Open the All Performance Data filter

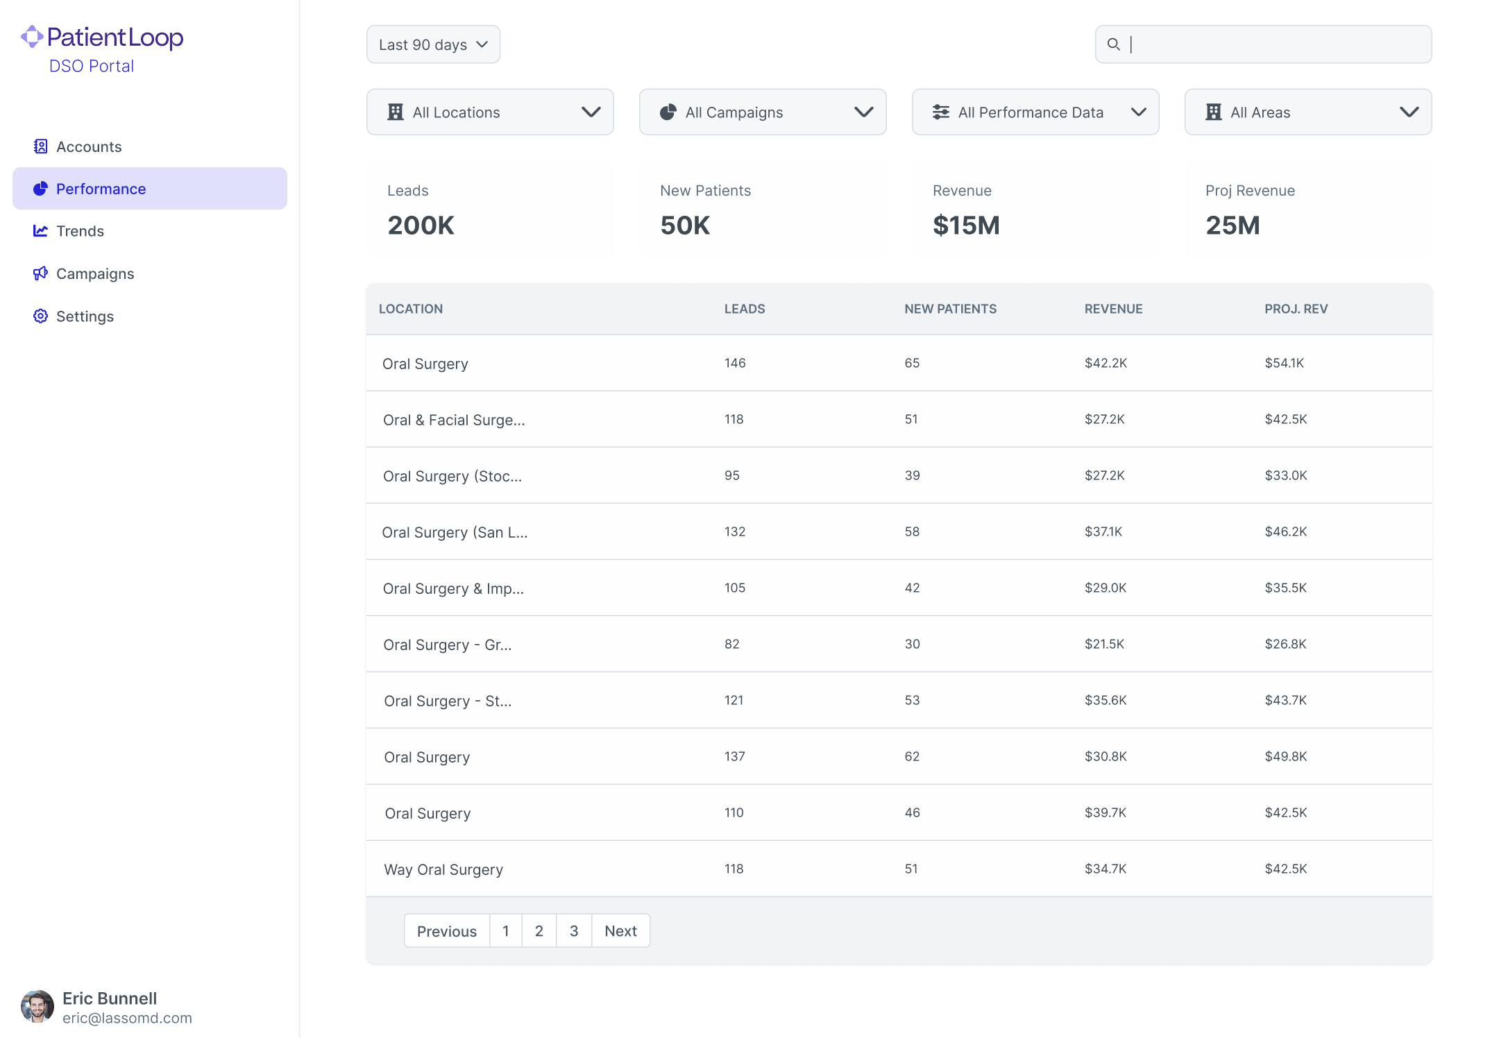(x=1035, y=112)
